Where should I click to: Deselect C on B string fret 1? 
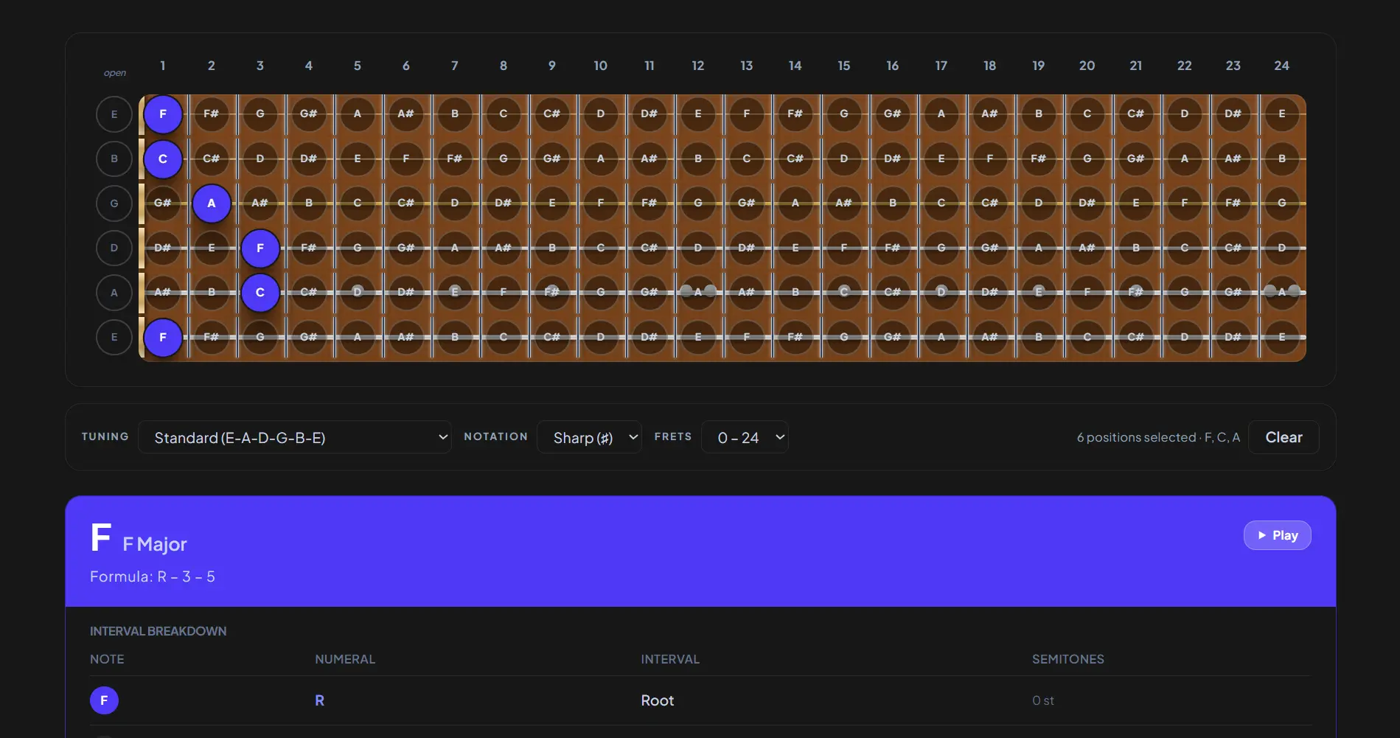tap(163, 159)
